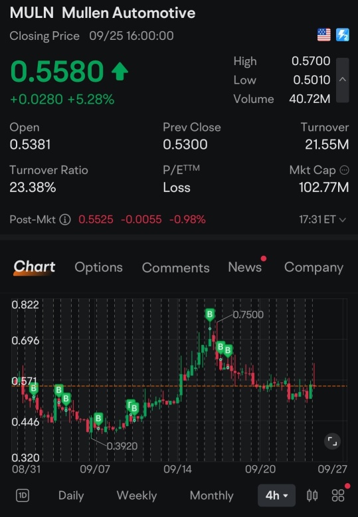This screenshot has width=358, height=517.
Task: Tap the Low 0.5010 value
Action: coord(312,80)
